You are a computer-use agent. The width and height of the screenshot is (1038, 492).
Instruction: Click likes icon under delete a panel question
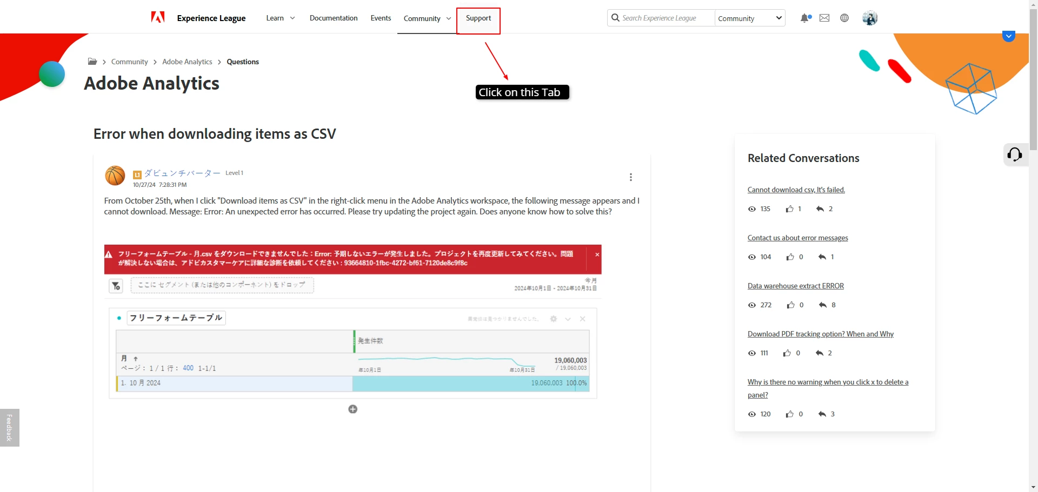click(790, 414)
